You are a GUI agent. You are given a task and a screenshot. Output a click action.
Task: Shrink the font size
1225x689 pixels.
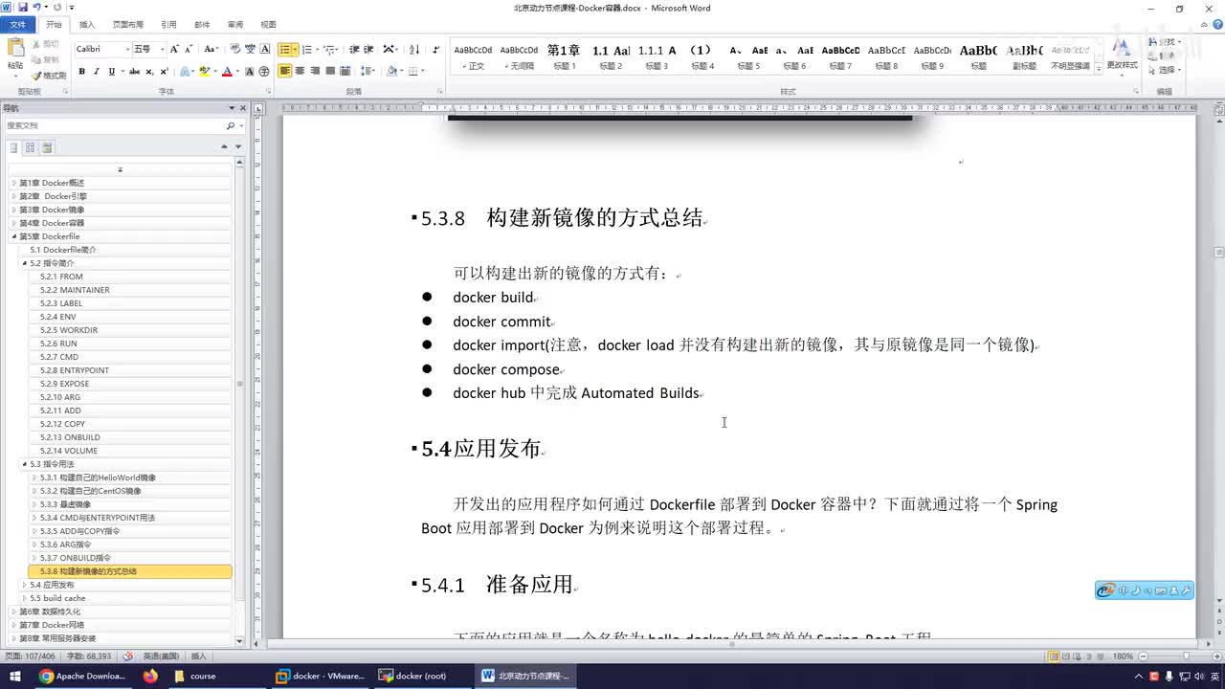(189, 49)
